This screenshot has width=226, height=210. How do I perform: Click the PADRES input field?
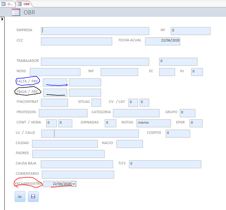tap(69, 154)
